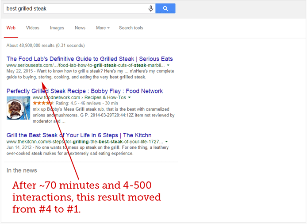Click the 'May 22, 2015' snippet text
Image resolution: width=307 pixels, height=224 pixels.
19,71
